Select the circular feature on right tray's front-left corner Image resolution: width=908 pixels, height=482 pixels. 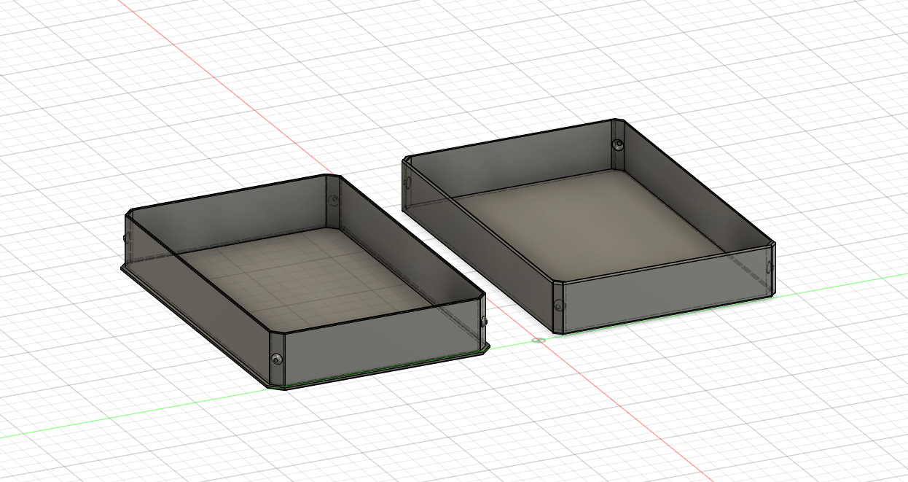tap(558, 306)
